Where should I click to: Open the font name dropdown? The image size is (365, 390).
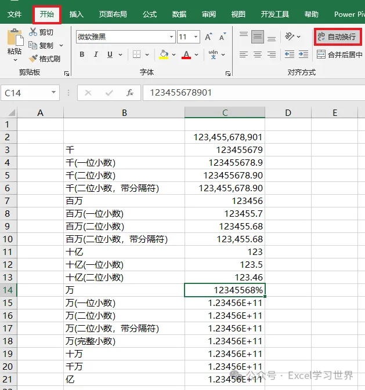point(171,37)
